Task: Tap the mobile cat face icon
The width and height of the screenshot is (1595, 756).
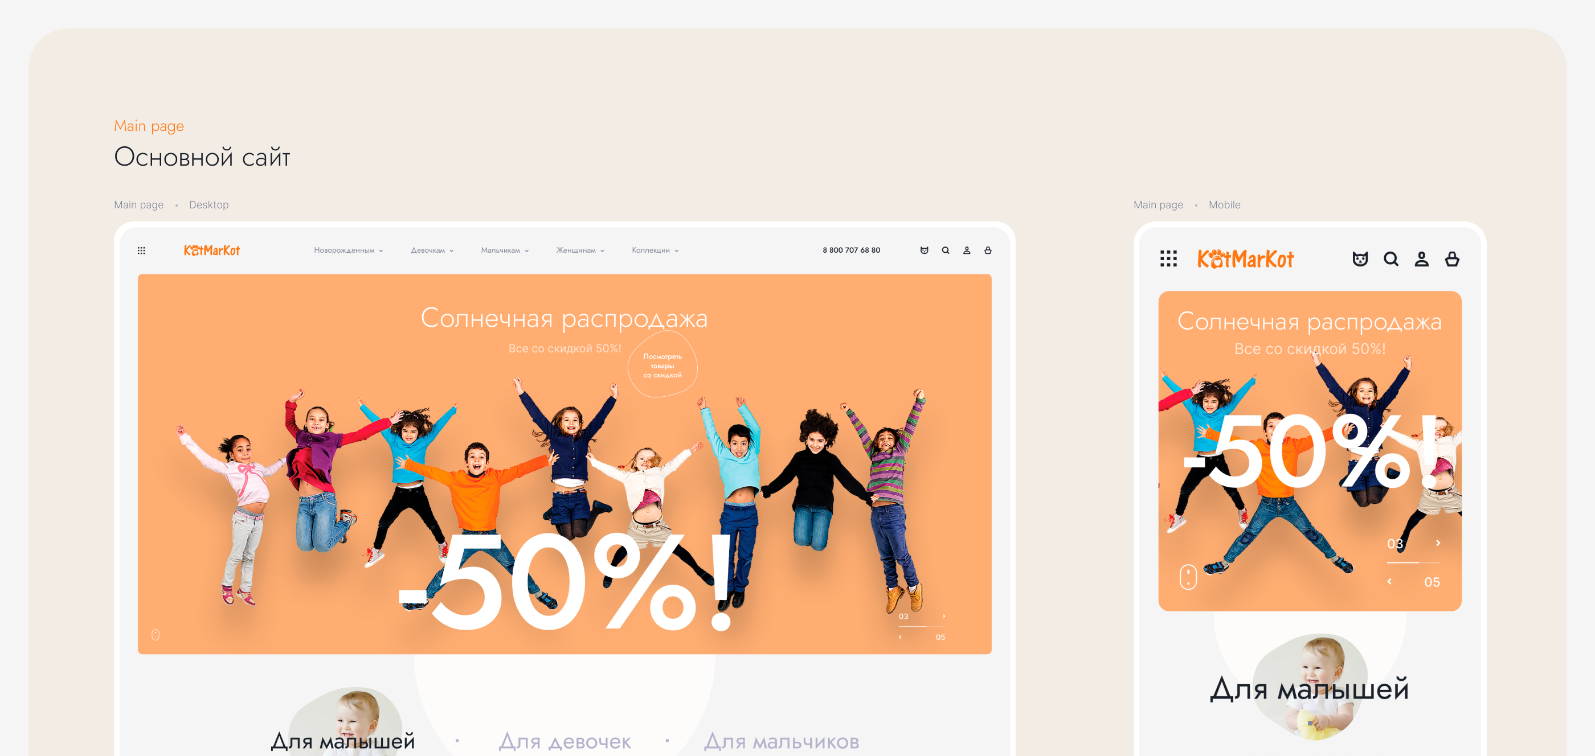Action: coord(1360,258)
